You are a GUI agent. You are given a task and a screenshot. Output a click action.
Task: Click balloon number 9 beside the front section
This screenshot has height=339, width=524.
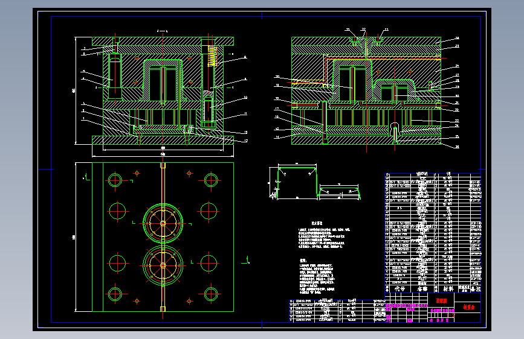(x=245, y=80)
